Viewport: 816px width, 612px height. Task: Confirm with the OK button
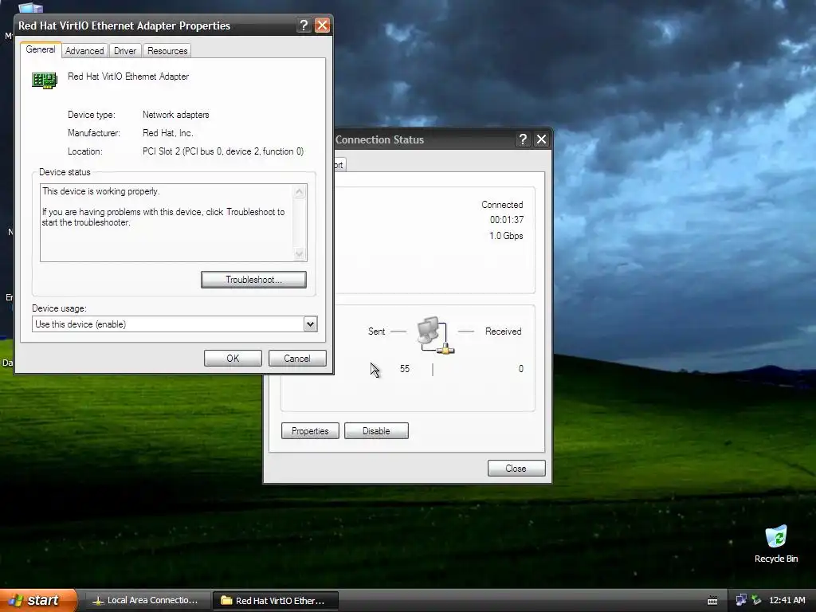[233, 358]
